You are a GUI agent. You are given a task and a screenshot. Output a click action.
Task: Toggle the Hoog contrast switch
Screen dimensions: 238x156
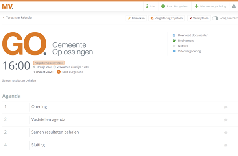[215, 18]
